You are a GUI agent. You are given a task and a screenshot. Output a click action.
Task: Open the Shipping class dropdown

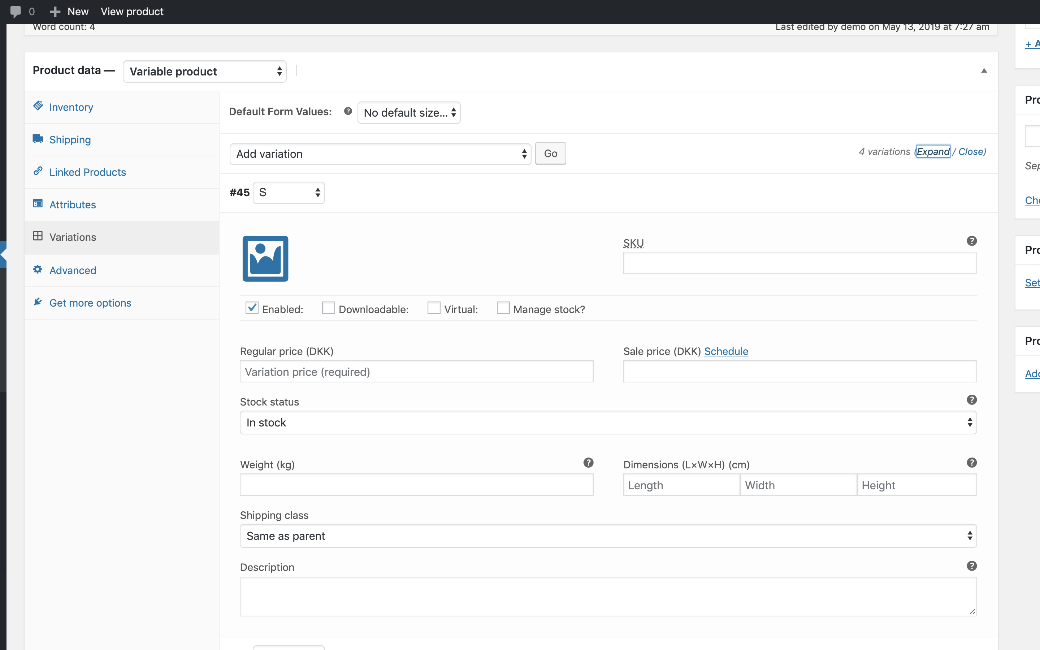click(x=608, y=536)
